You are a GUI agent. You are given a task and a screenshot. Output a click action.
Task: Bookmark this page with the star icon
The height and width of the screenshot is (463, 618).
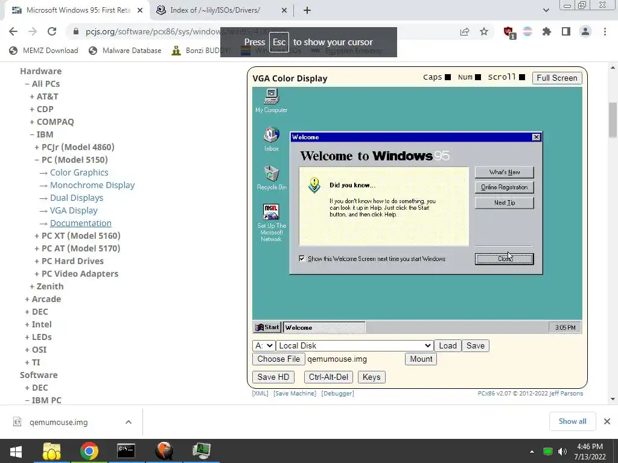coord(484,31)
